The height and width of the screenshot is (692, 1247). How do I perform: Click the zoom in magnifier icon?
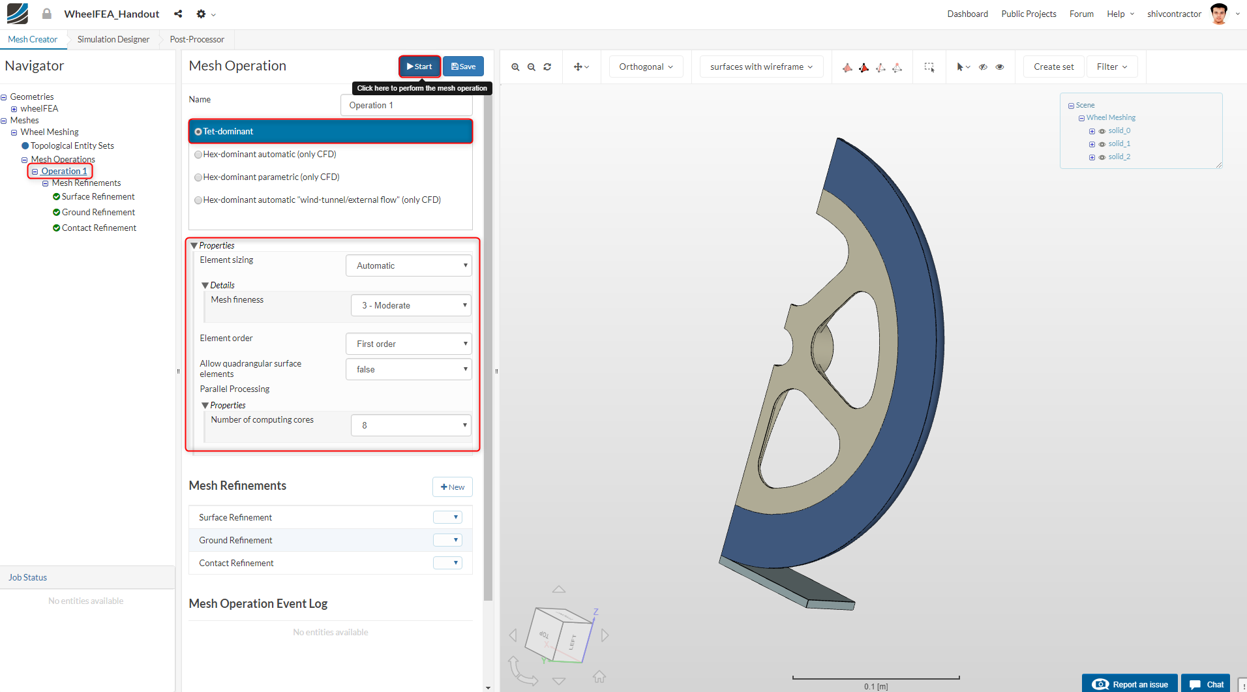(x=515, y=67)
